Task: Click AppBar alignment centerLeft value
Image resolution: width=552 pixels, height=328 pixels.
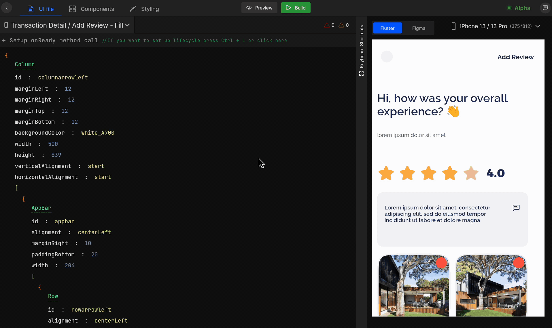Action: 94,232
